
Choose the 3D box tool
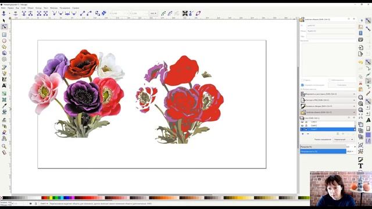pos(4,53)
